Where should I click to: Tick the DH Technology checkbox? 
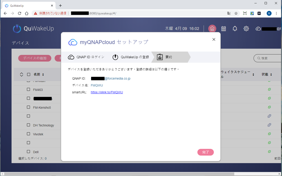(x=28, y=125)
